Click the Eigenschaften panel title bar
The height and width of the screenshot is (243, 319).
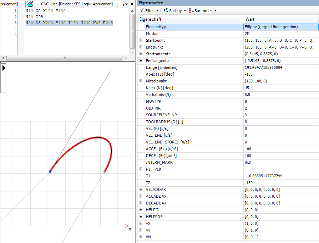click(228, 3)
